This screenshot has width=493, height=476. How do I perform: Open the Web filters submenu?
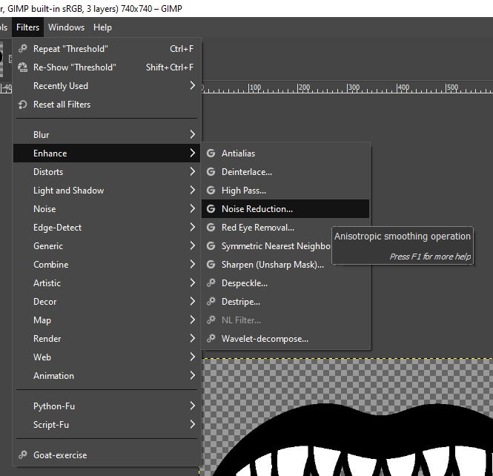click(x=107, y=357)
